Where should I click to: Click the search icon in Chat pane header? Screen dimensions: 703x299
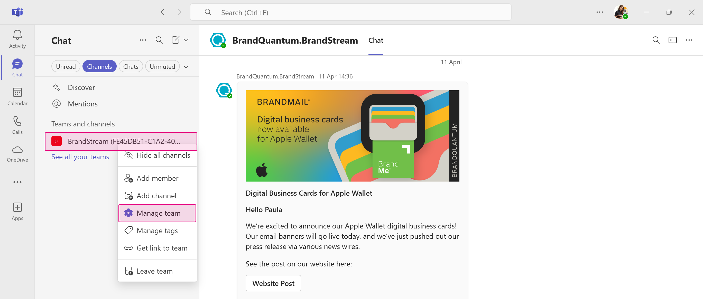[159, 40]
